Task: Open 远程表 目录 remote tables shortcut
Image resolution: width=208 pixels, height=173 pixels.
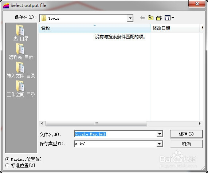Action: point(21,51)
